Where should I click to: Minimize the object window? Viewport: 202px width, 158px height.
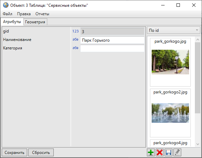[x=163, y=5]
